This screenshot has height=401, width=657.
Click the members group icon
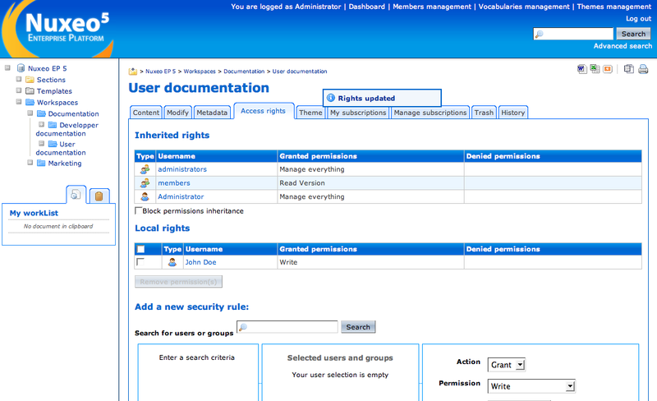pos(145,183)
